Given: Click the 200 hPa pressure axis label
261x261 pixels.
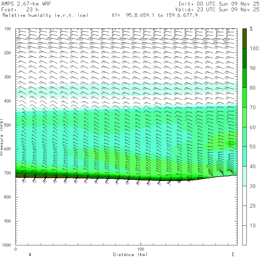Looking at the screenshot, I should [8, 53].
